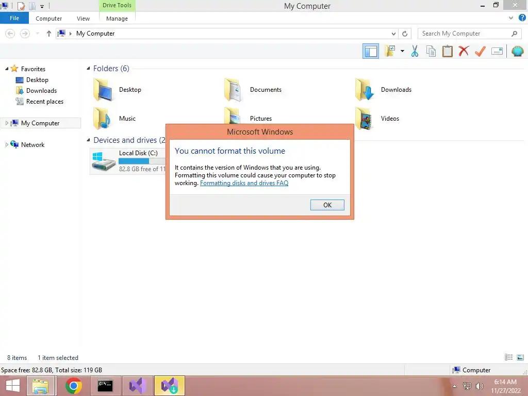Open the blue Help question mark

522,18
